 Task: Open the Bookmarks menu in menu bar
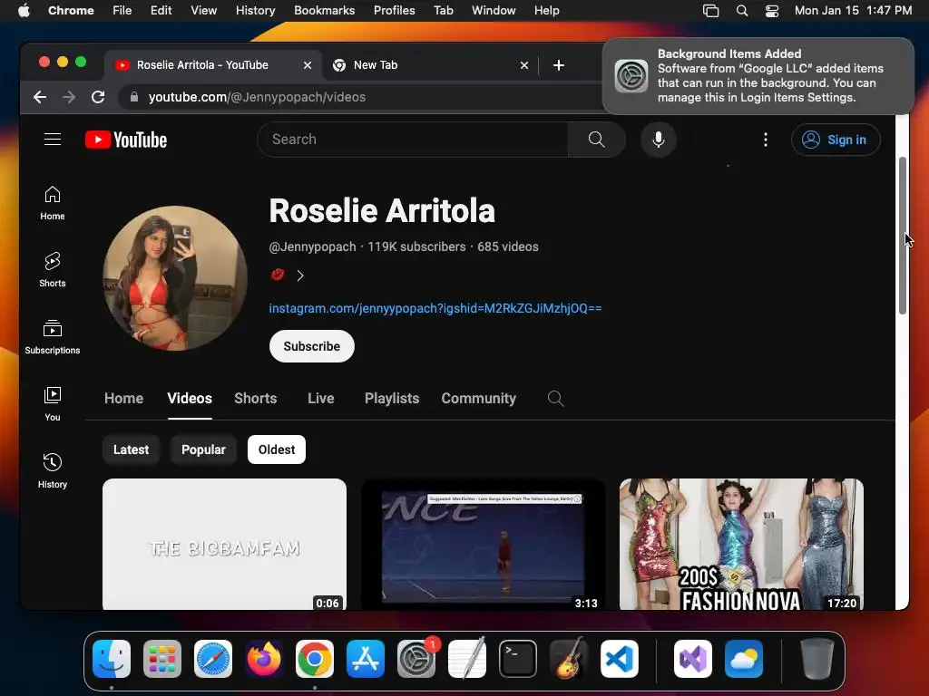pos(324,10)
